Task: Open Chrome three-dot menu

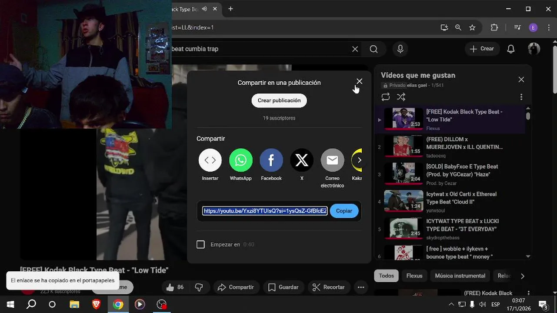Action: [549, 27]
